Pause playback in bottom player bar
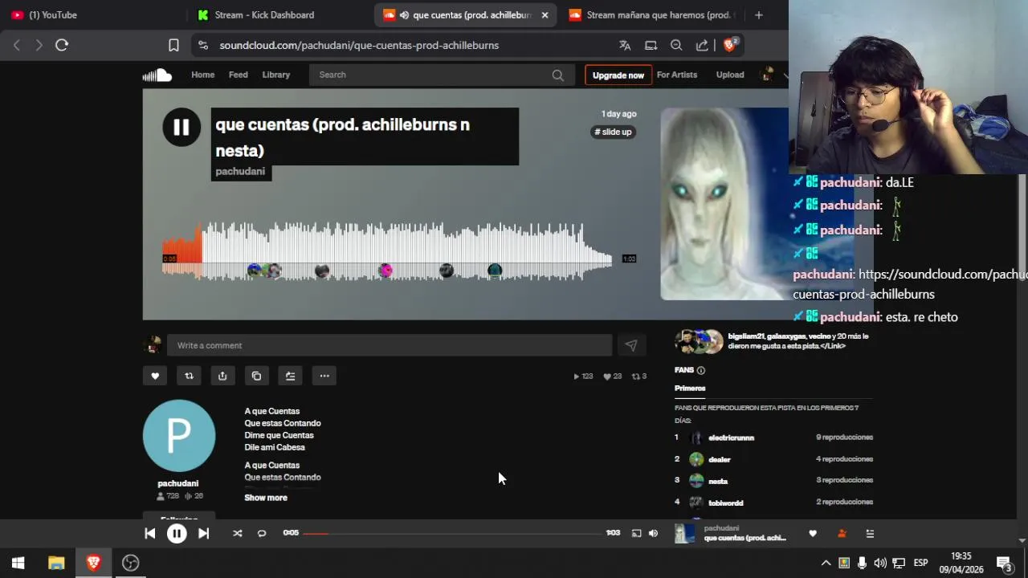This screenshot has width=1028, height=578. pos(177,533)
